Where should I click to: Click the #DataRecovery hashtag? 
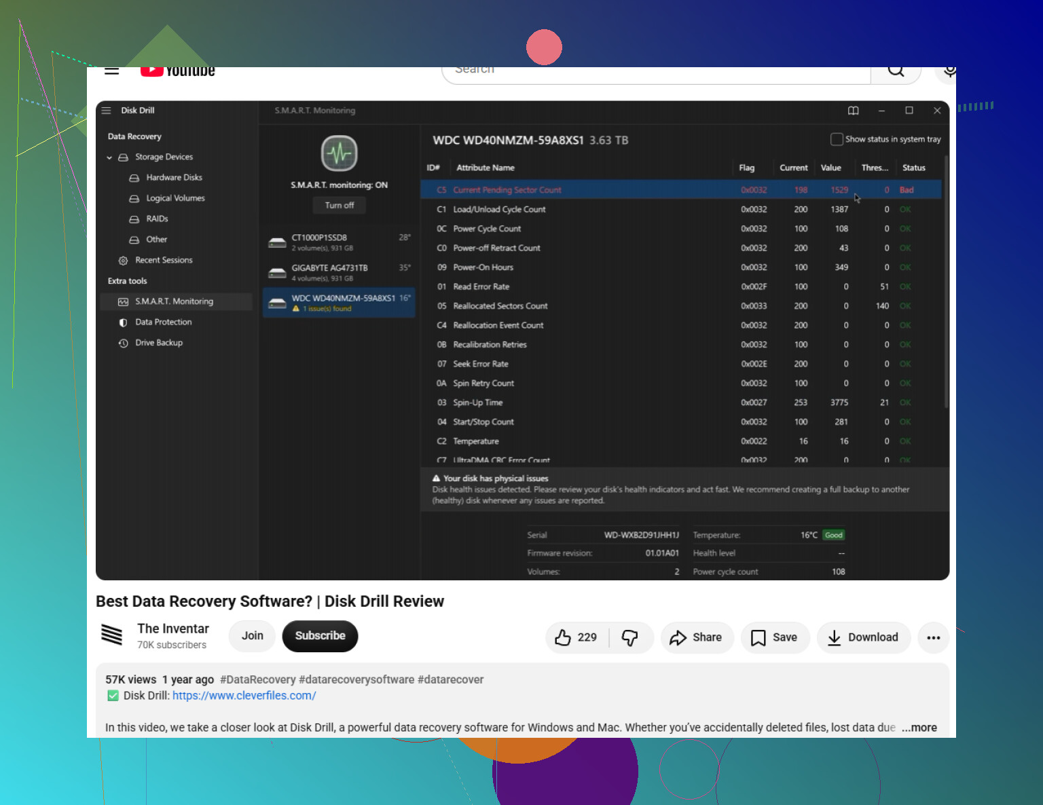pos(258,679)
